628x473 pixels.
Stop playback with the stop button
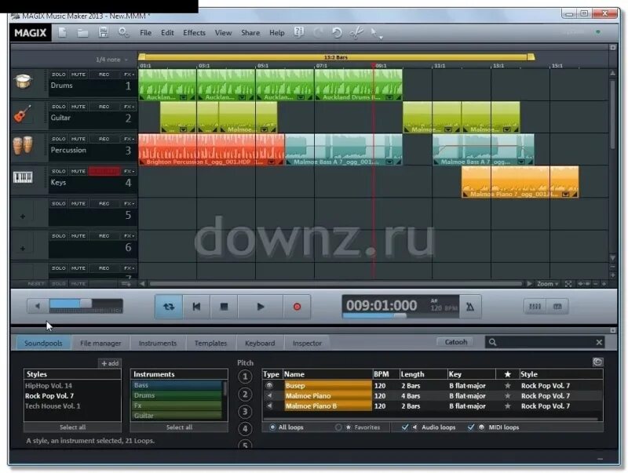224,307
